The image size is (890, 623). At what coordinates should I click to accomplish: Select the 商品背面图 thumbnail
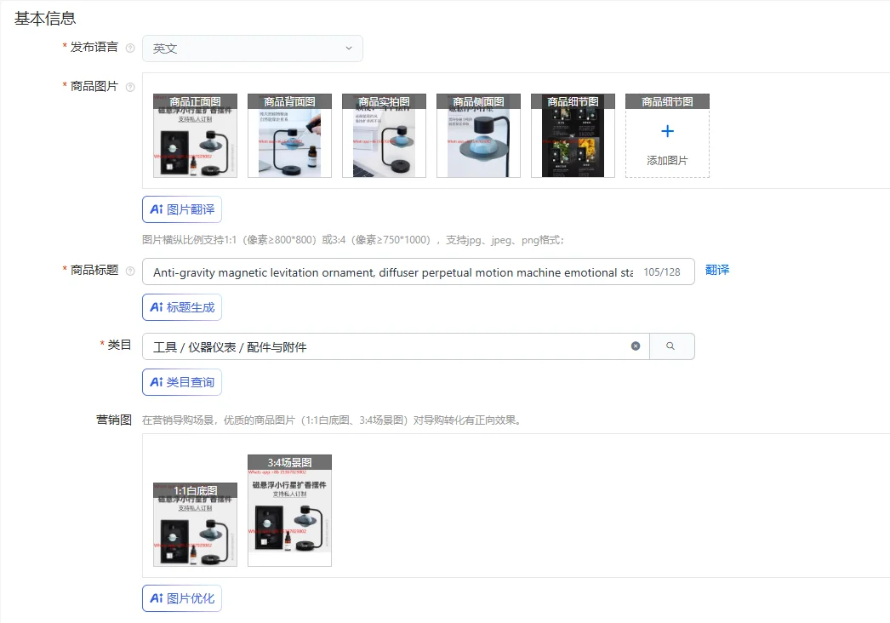point(289,135)
